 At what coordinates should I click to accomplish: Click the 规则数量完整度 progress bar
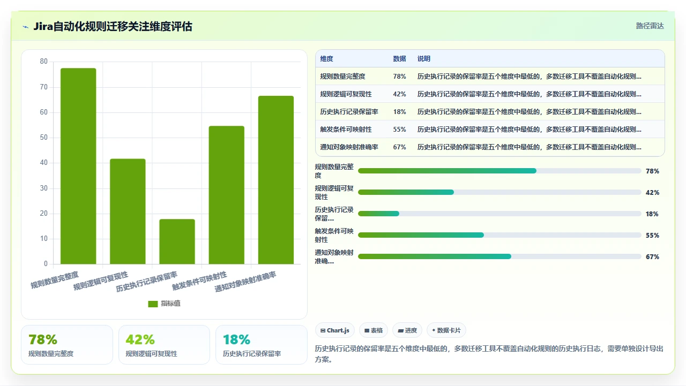tap(499, 171)
